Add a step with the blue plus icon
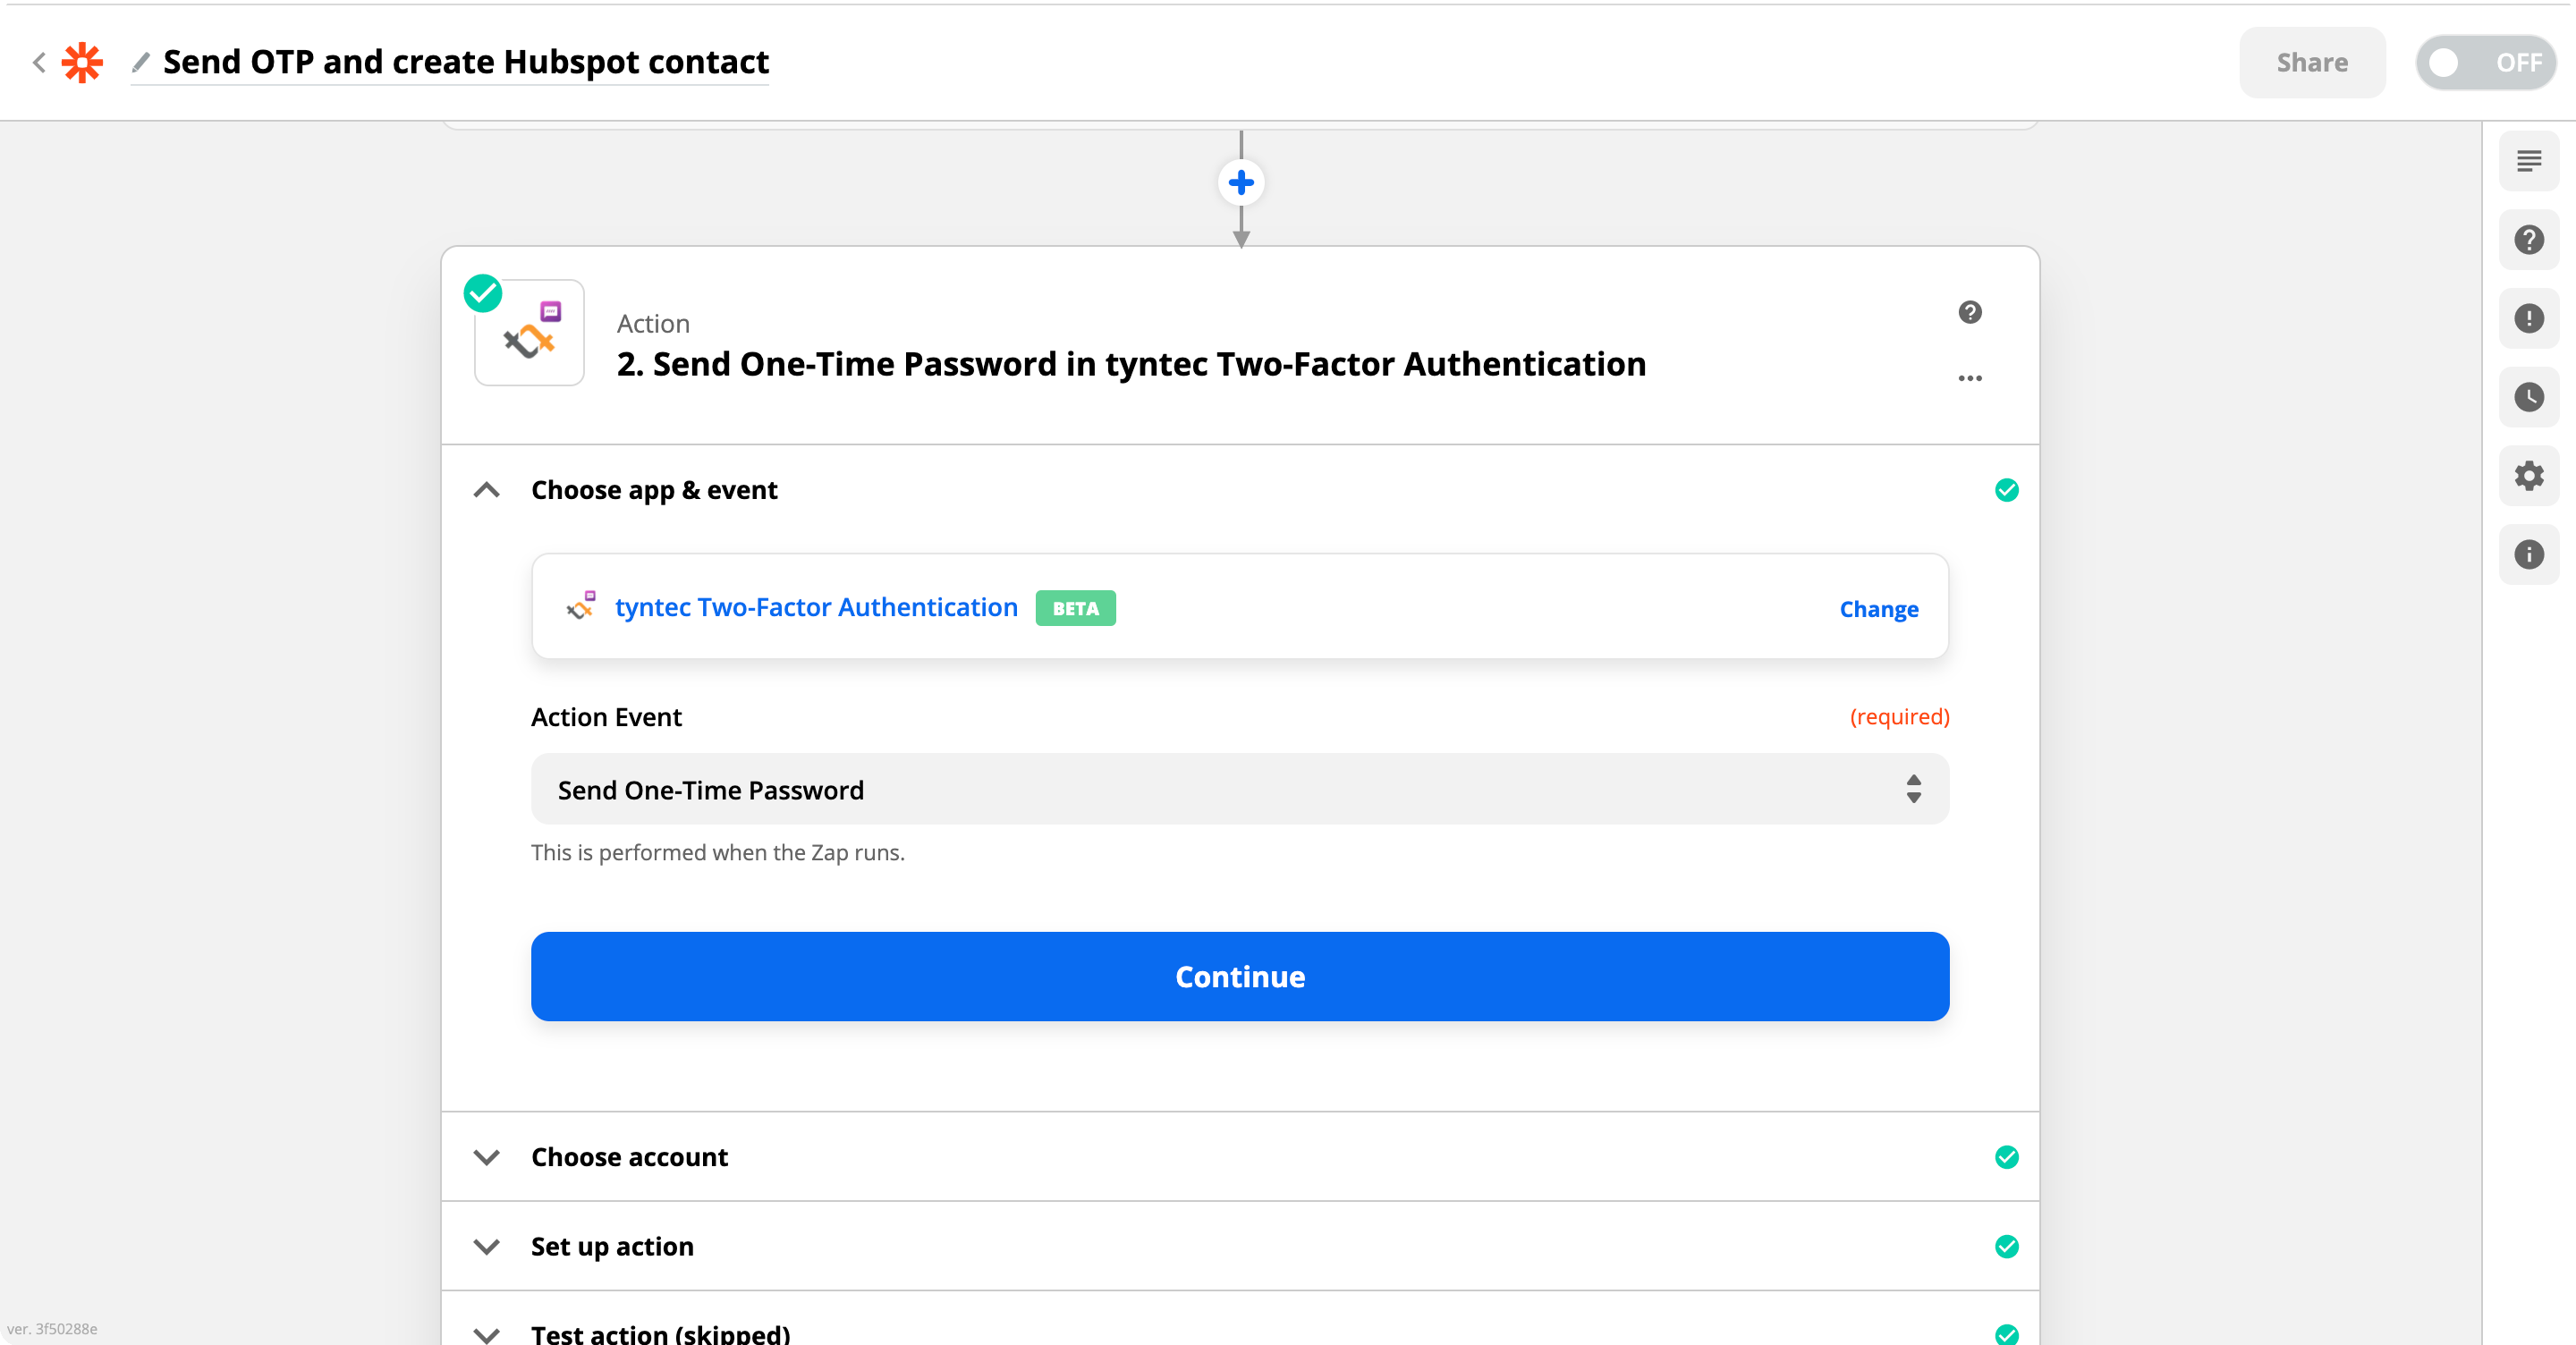Viewport: 2576px width, 1345px height. pyautogui.click(x=1241, y=183)
